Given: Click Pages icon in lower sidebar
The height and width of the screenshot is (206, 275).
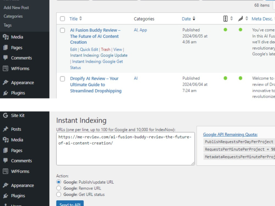Looking at the screenshot, I should pyautogui.click(x=5, y=150).
